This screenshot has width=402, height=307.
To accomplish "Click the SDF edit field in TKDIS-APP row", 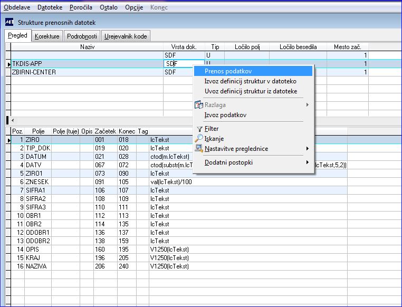I will [184, 63].
